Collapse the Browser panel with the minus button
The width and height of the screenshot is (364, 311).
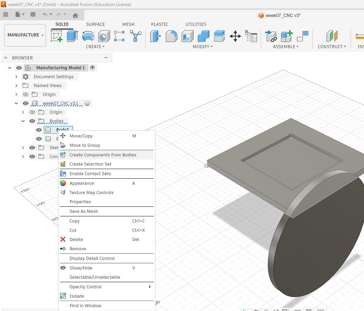click(x=106, y=57)
